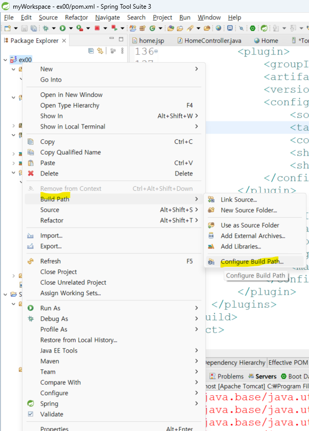
Task: Click the Configure Build Path icon
Action: (211, 262)
